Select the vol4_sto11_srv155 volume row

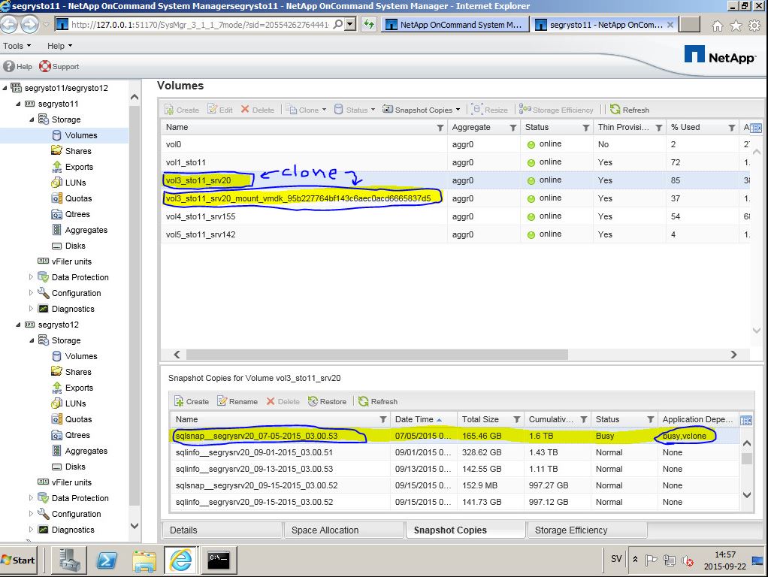[x=455, y=216]
